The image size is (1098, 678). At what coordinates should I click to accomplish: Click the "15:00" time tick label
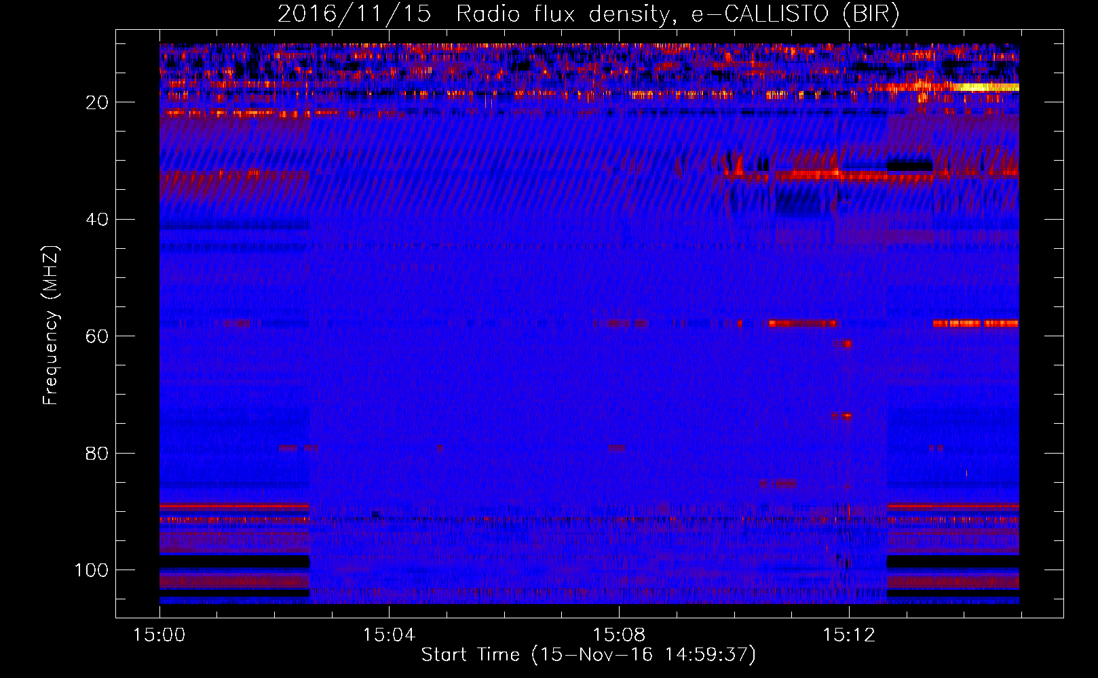pos(160,635)
